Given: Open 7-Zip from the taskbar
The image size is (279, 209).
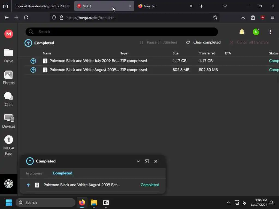Looking at the screenshot, I should click(x=106, y=202).
